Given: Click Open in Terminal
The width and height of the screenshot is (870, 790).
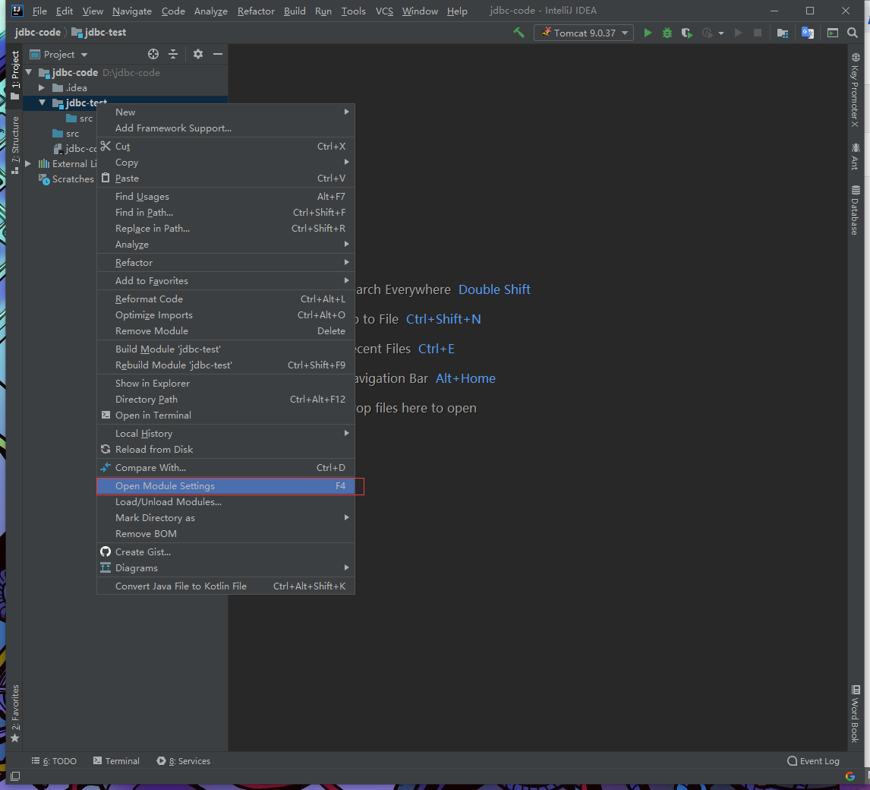Looking at the screenshot, I should (225, 415).
